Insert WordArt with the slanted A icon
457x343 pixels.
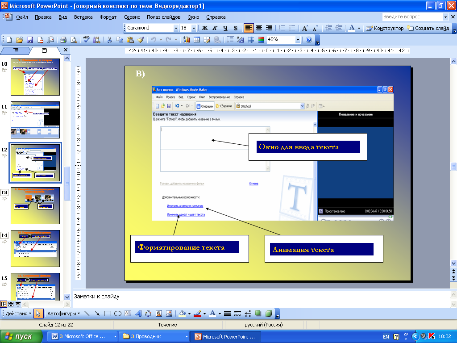138,314
